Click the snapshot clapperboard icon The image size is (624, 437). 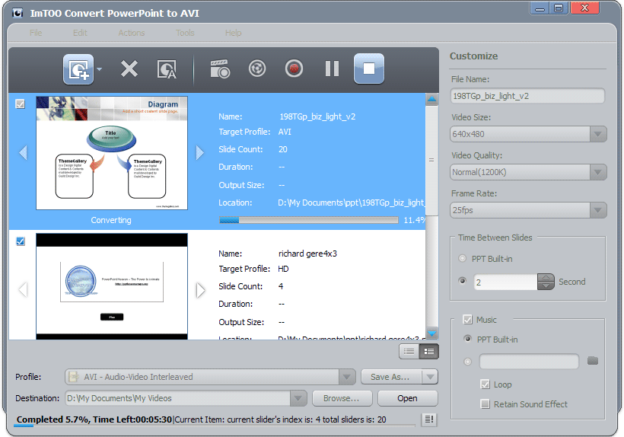[220, 69]
